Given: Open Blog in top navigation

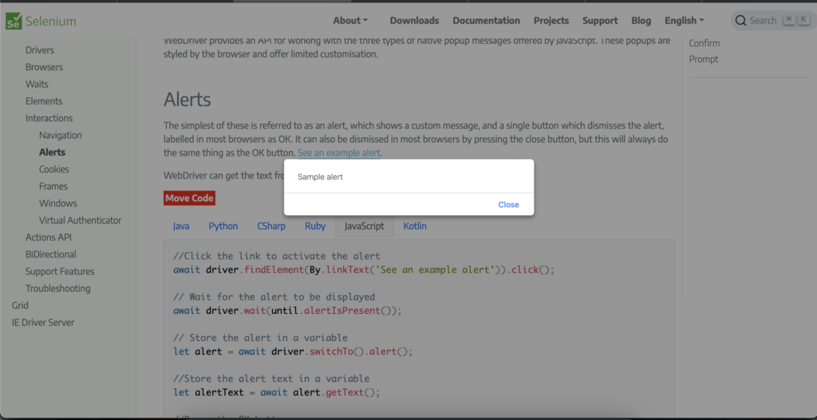Looking at the screenshot, I should pyautogui.click(x=641, y=20).
